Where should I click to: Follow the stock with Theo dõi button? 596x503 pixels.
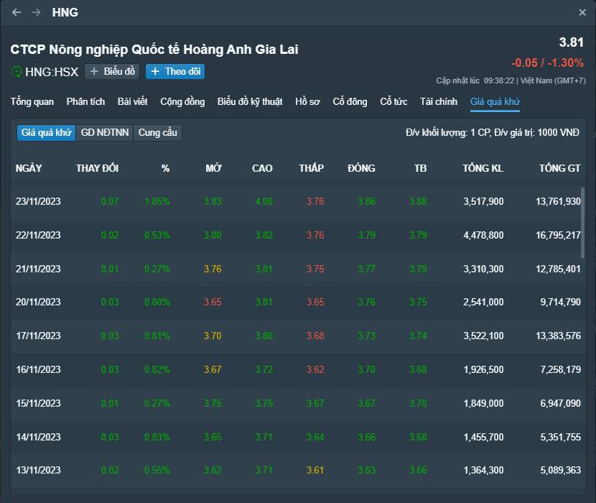coord(175,72)
